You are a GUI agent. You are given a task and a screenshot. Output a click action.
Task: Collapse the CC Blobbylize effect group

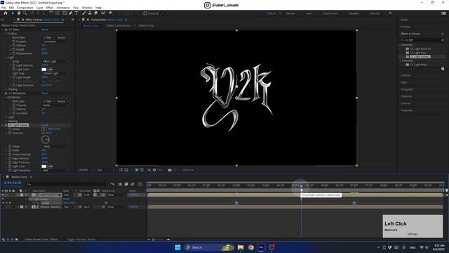3,93
